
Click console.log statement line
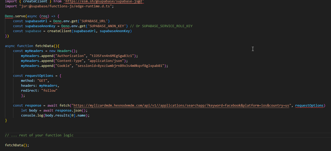(55, 115)
